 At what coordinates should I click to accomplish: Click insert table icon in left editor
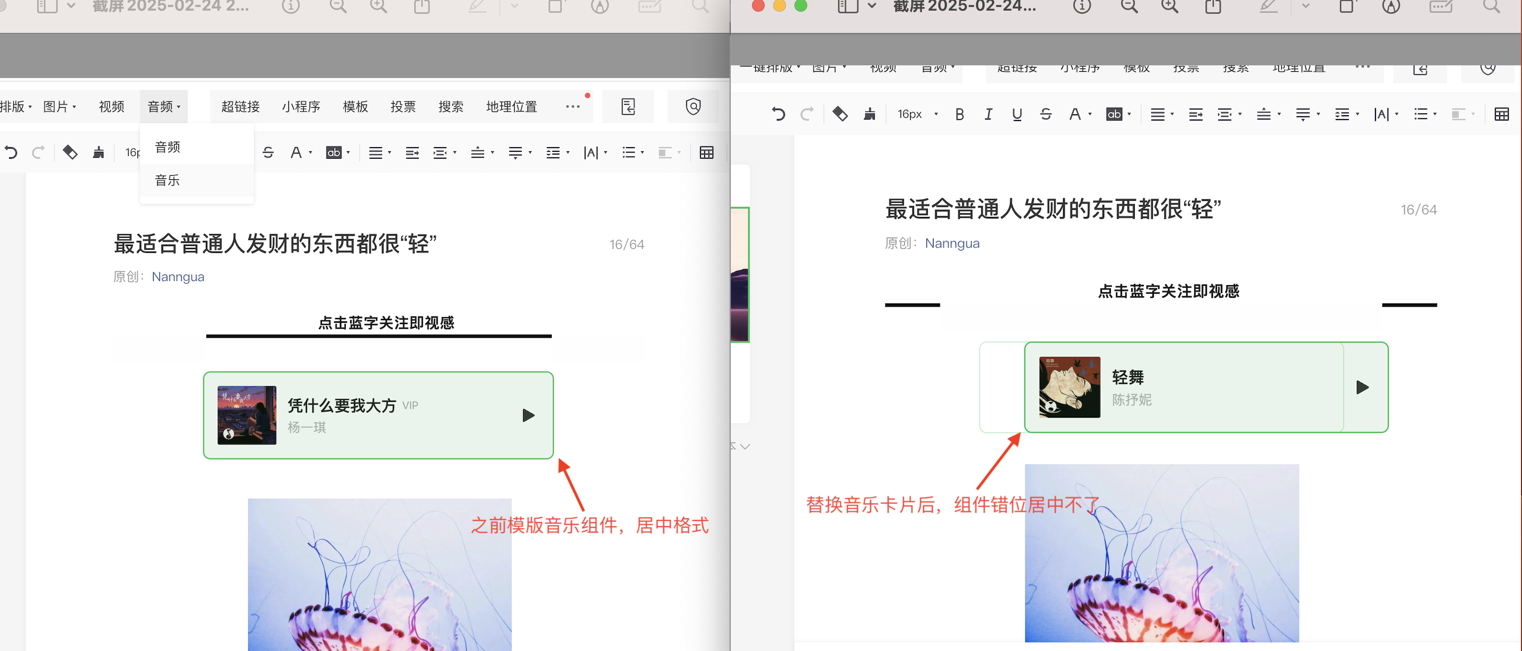pos(707,153)
